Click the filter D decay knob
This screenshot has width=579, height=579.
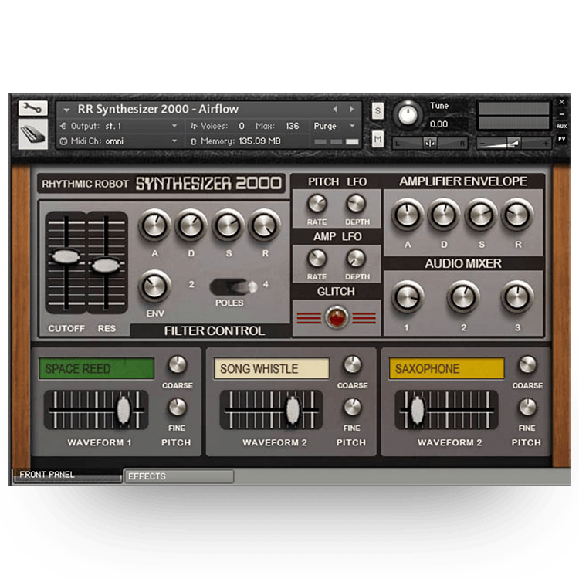(x=191, y=225)
